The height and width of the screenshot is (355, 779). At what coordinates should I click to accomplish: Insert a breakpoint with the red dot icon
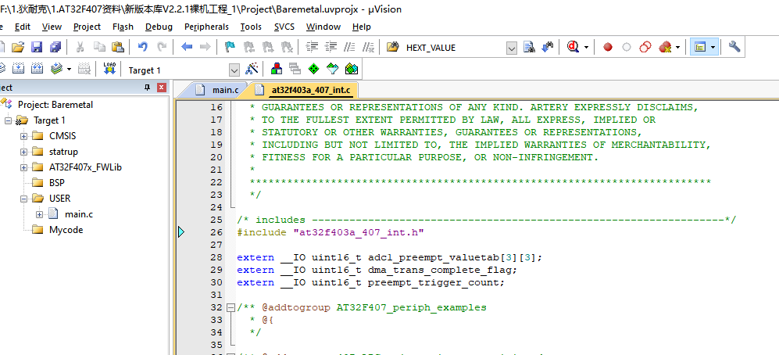608,47
